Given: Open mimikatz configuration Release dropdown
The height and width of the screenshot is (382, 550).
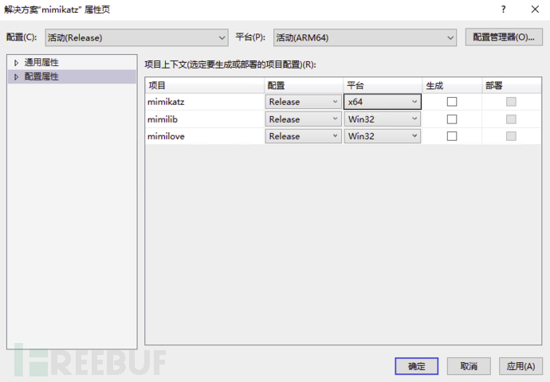Looking at the screenshot, I should [303, 102].
